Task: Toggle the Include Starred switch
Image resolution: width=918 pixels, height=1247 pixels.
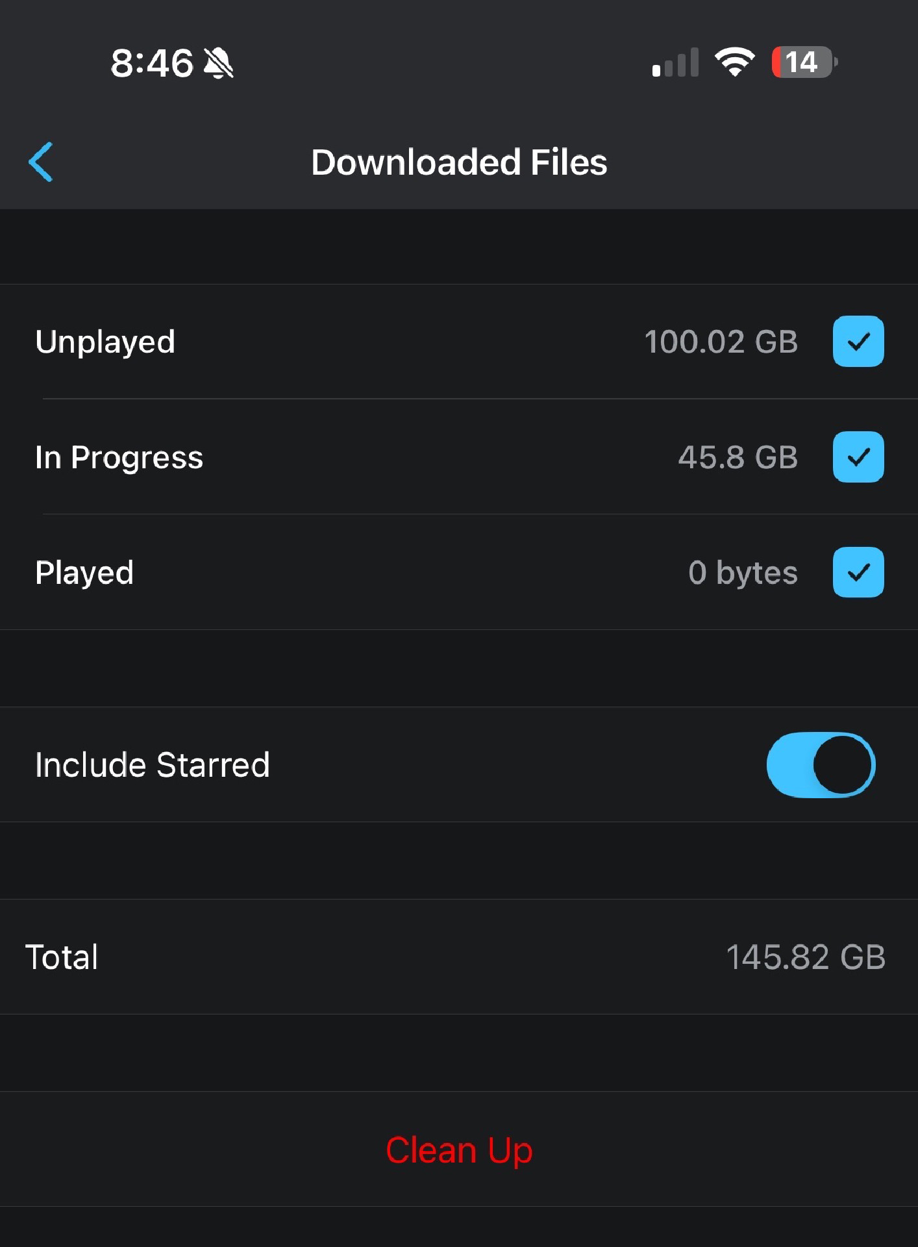Action: pos(821,764)
